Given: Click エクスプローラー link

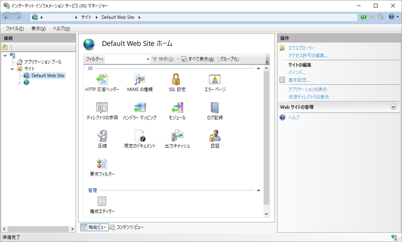Looking at the screenshot, I should pyautogui.click(x=301, y=48).
